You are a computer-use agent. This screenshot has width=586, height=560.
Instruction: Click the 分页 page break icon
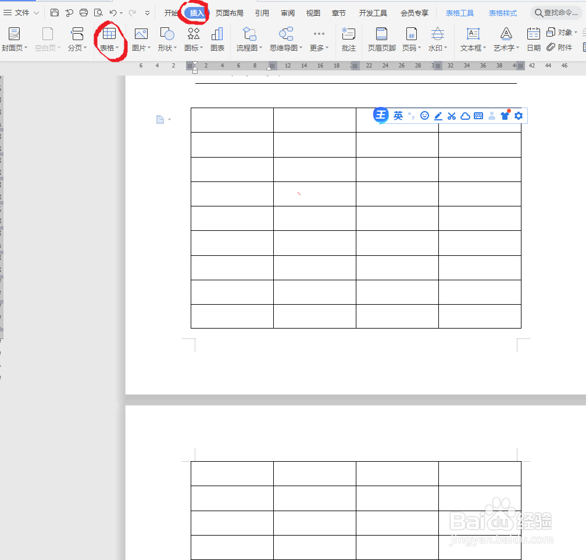pos(77,34)
